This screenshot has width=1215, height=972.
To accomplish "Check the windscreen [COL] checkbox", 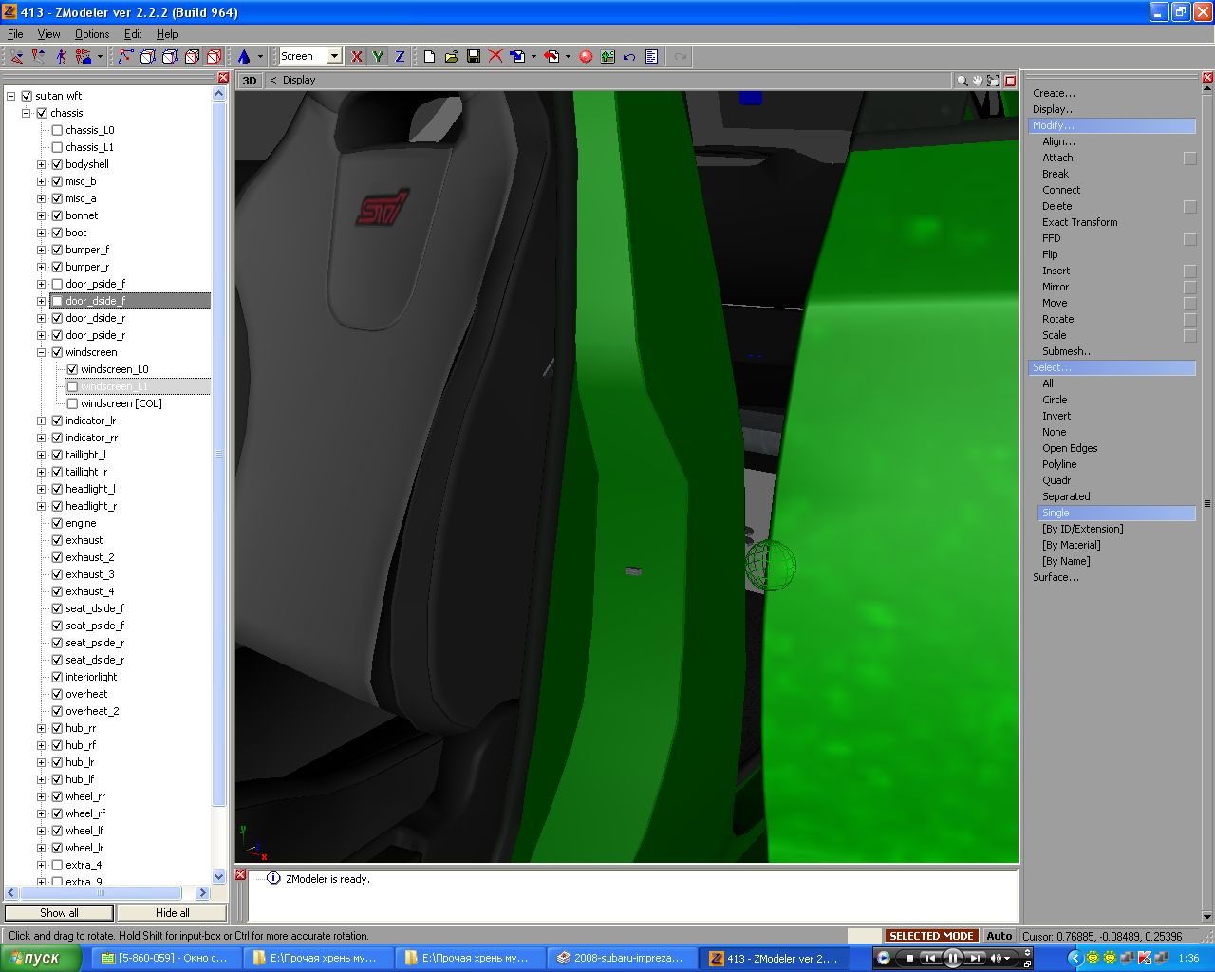I will 72,403.
